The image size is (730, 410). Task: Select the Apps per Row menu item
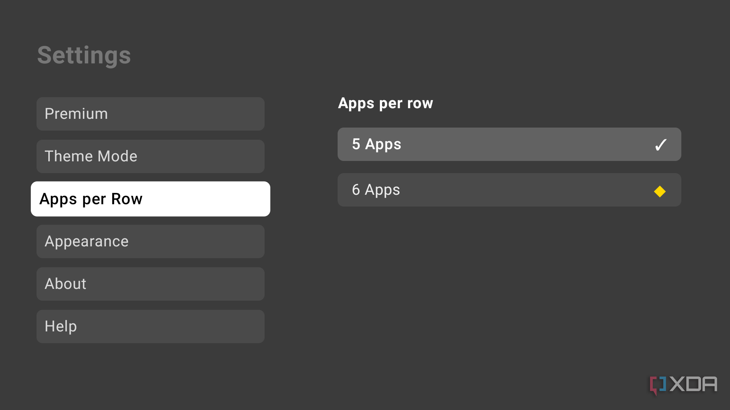pos(151,199)
